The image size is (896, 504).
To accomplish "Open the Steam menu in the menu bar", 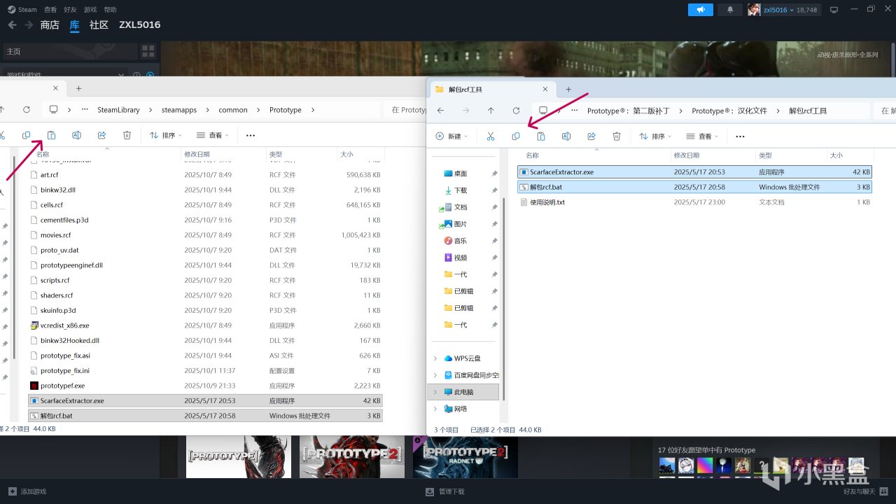I will click(22, 10).
